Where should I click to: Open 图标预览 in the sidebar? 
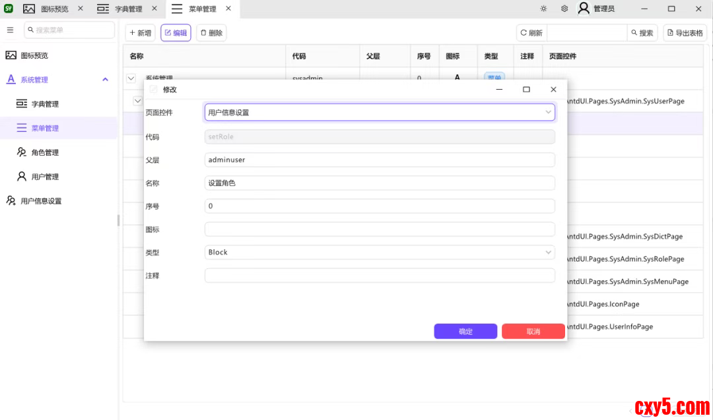tap(34, 55)
